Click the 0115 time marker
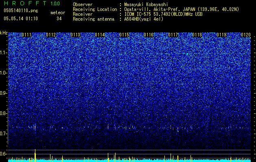The height and width of the screenshot is (162, 256). (x=124, y=35)
